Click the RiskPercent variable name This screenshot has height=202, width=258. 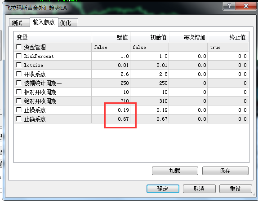[39, 56]
